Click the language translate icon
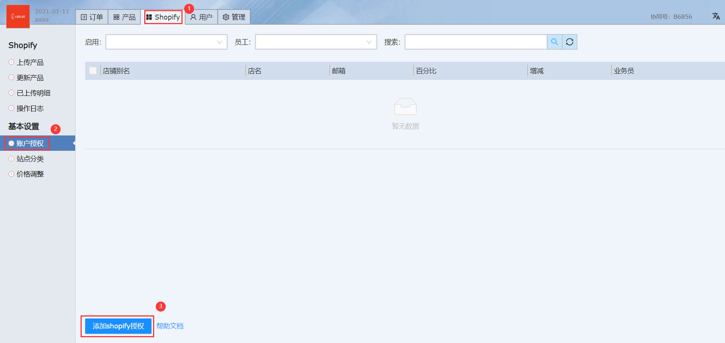 tap(716, 16)
